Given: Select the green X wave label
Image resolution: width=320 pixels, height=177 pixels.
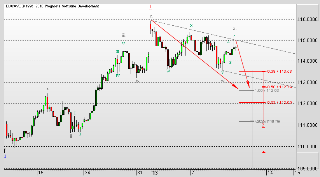Looking at the screenshot, I should click(x=191, y=26).
